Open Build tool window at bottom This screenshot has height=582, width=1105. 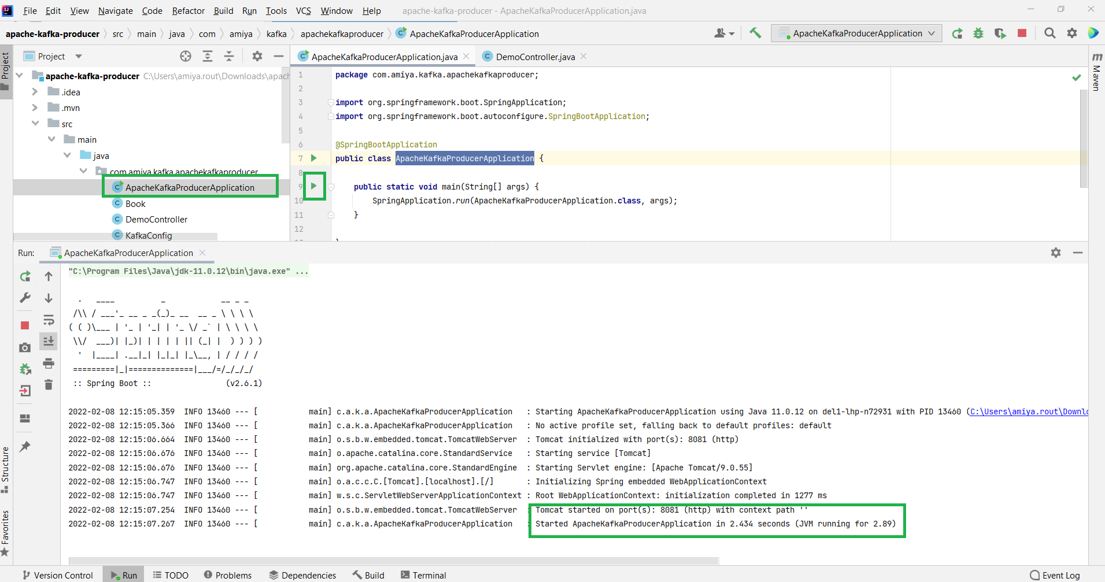pos(368,575)
